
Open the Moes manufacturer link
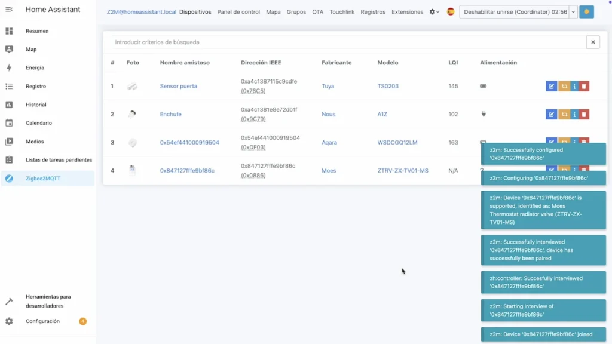point(329,170)
